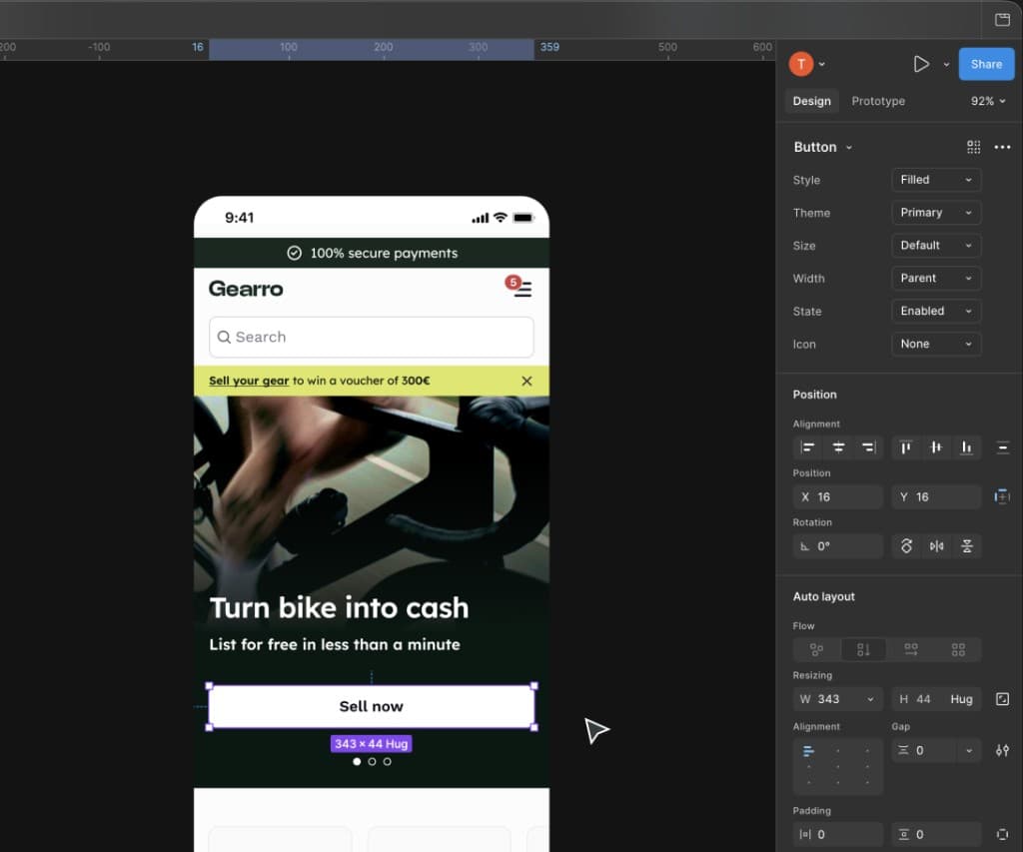The height and width of the screenshot is (852, 1023).
Task: Click the Share button
Action: point(986,64)
